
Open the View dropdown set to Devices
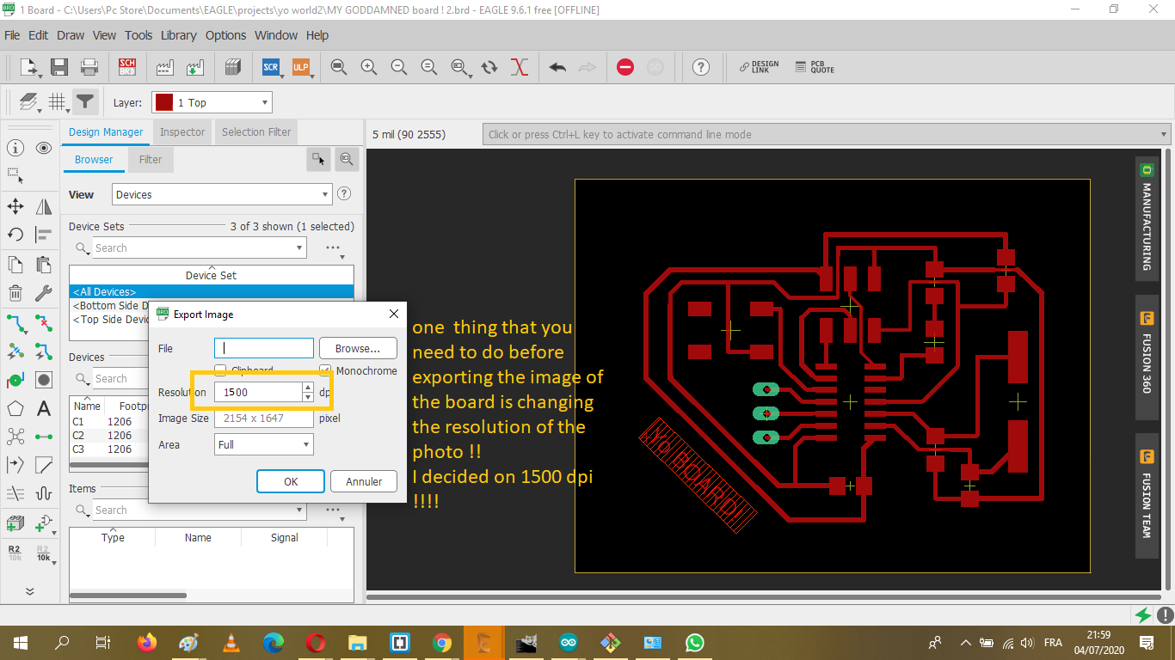[x=222, y=194]
